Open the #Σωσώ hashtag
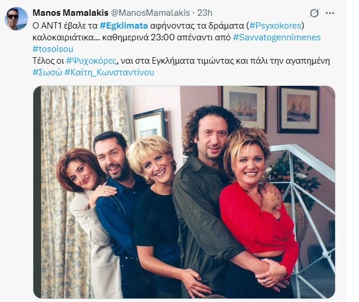This screenshot has width=359, height=302. coord(47,72)
